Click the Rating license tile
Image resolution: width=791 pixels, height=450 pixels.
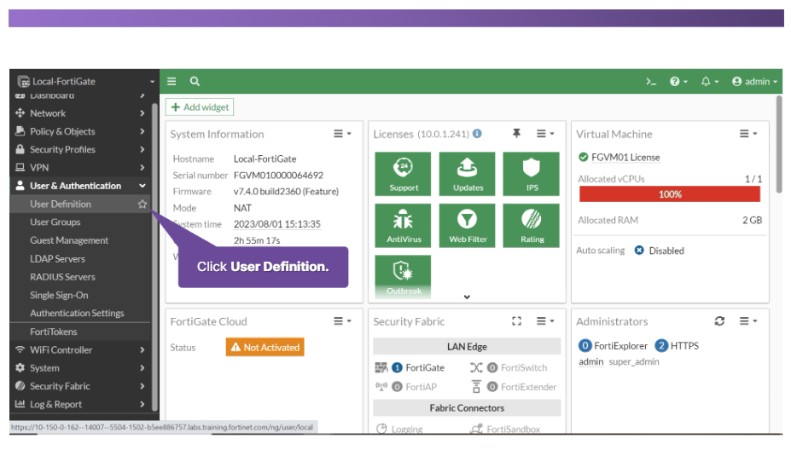point(532,225)
